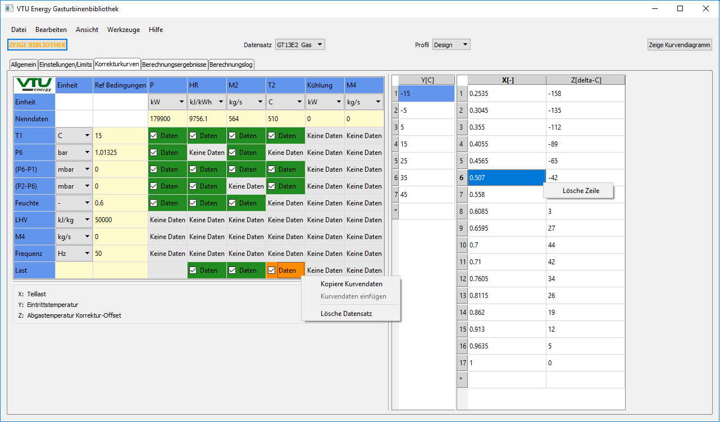Toggle Daten checkbox for (P2-P6) row, HR column

coord(193,186)
